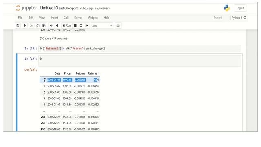Image resolution: width=261 pixels, height=147 pixels.
Task: Open the Cell menu
Action: pyautogui.click(x=66, y=18)
